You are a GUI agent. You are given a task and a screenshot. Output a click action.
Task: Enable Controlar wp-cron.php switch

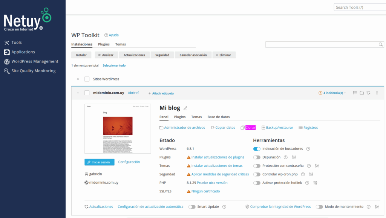coord(257,174)
